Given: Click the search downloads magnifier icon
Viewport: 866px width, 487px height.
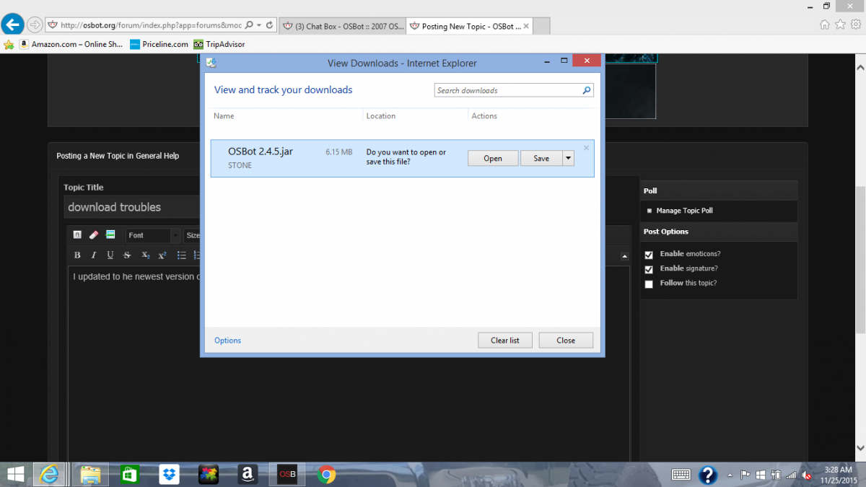Looking at the screenshot, I should point(587,91).
